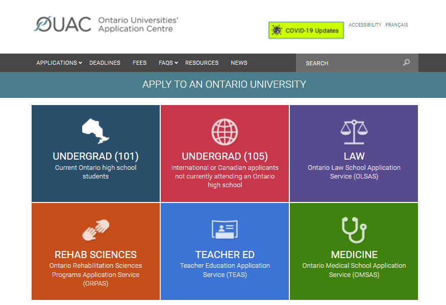
Task: Open the Fees menu item
Action: [x=139, y=63]
